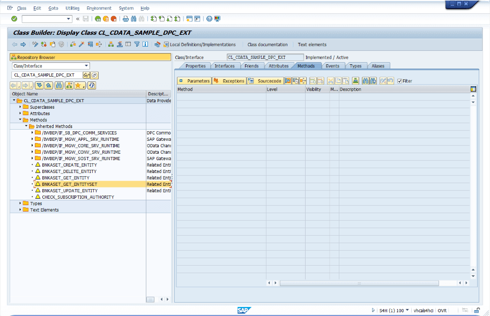Click the methods table horizontal scrollbar thumb
This screenshot has height=316, width=490.
point(359,283)
